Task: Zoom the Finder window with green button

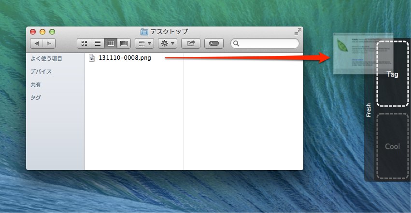Action: (x=52, y=32)
